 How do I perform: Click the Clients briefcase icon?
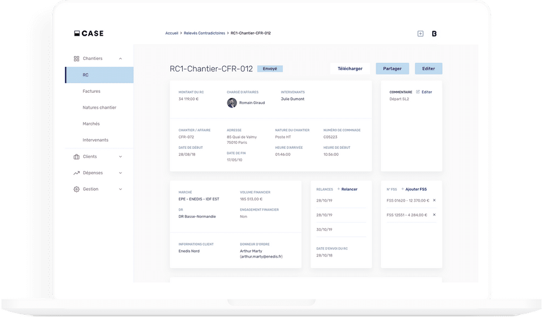click(x=76, y=157)
